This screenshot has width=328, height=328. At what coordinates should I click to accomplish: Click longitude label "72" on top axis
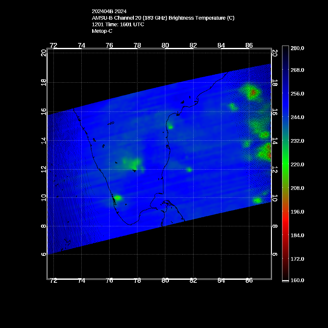click(x=53, y=45)
